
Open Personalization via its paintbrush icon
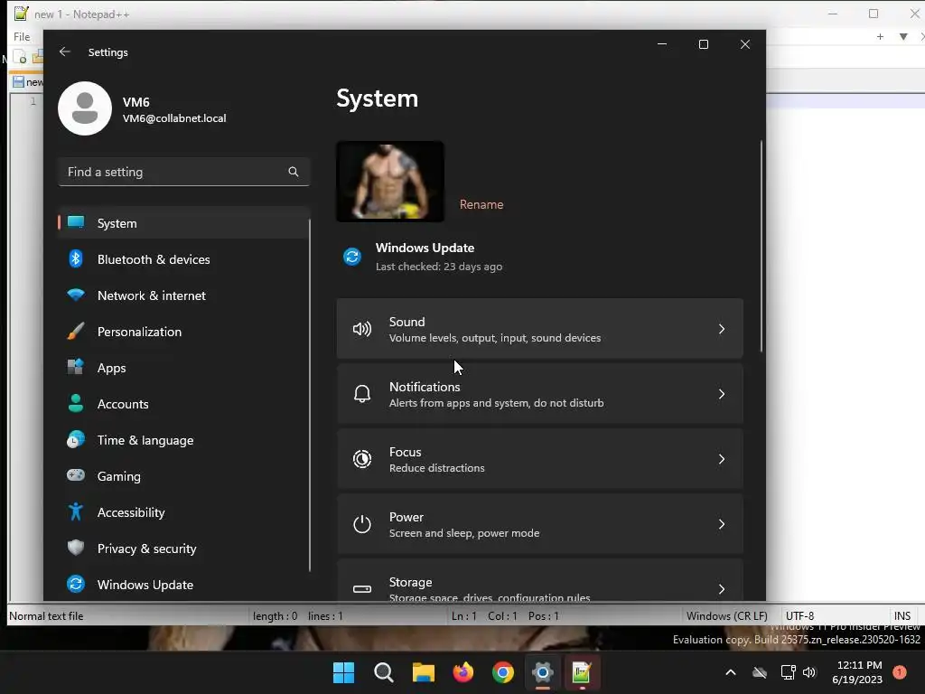[76, 331]
